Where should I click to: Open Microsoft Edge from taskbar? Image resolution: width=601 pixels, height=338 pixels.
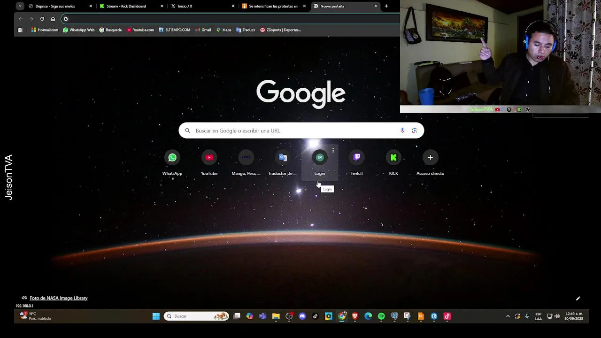(368, 316)
